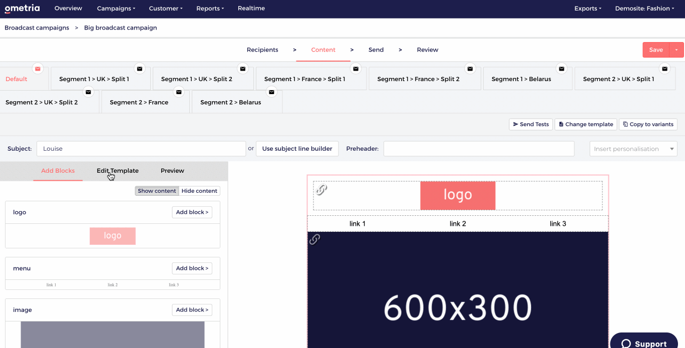Click envelope icon on Segment 2 > UK > Split 1
Screen dimensions: 685x348
tap(665, 69)
